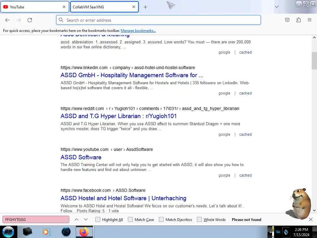Open the list all tabs chevron
317x238 pixels.
[277, 7]
